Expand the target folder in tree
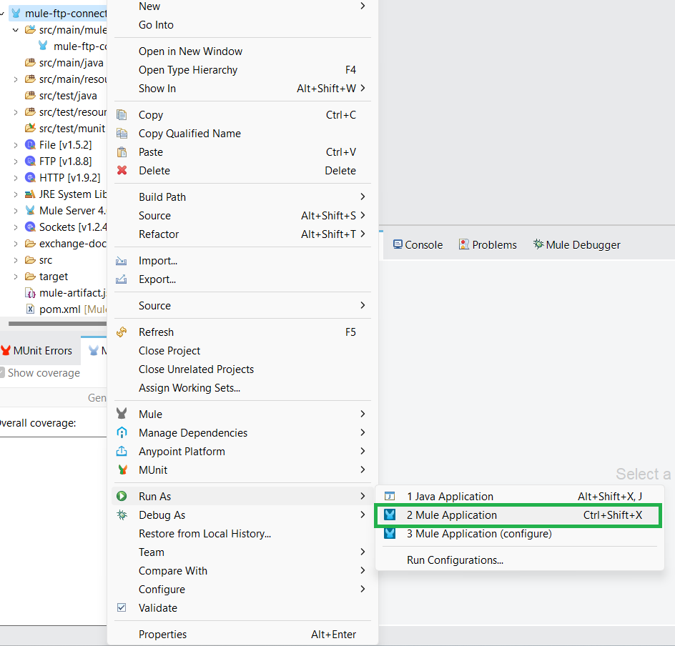The height and width of the screenshot is (646, 675). point(16,277)
